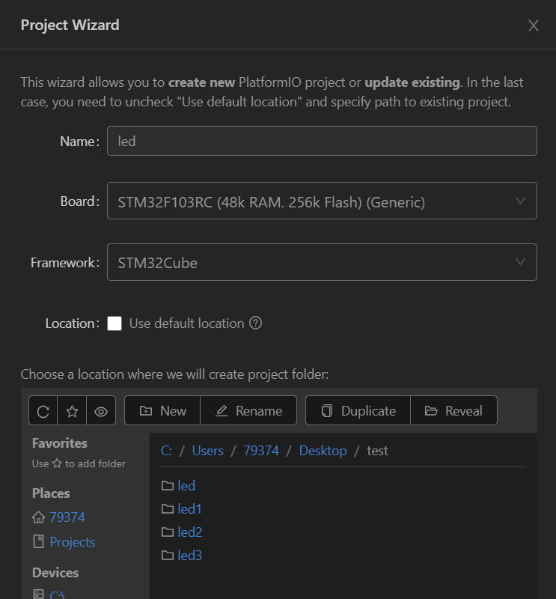Viewport: 556px width, 599px height.
Task: Open Projects under Places
Action: click(72, 542)
